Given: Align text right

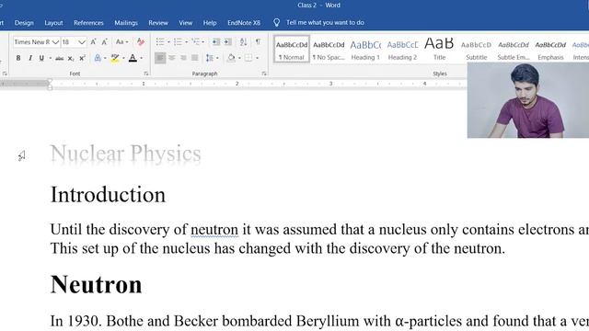Looking at the screenshot, I should point(183,58).
